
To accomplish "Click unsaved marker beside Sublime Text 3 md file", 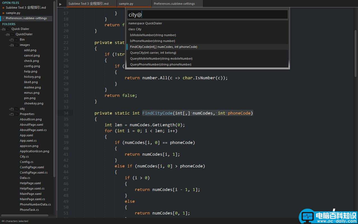I will pos(3,8).
